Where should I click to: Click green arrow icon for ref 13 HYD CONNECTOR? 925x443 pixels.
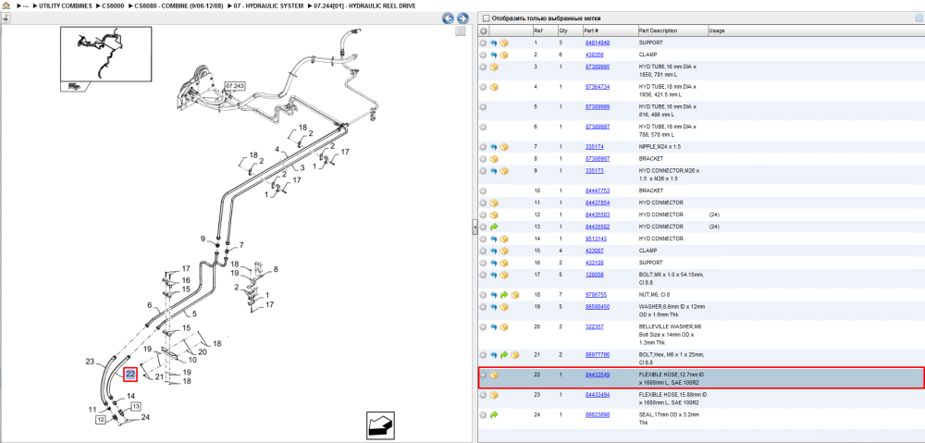pyautogui.click(x=494, y=228)
